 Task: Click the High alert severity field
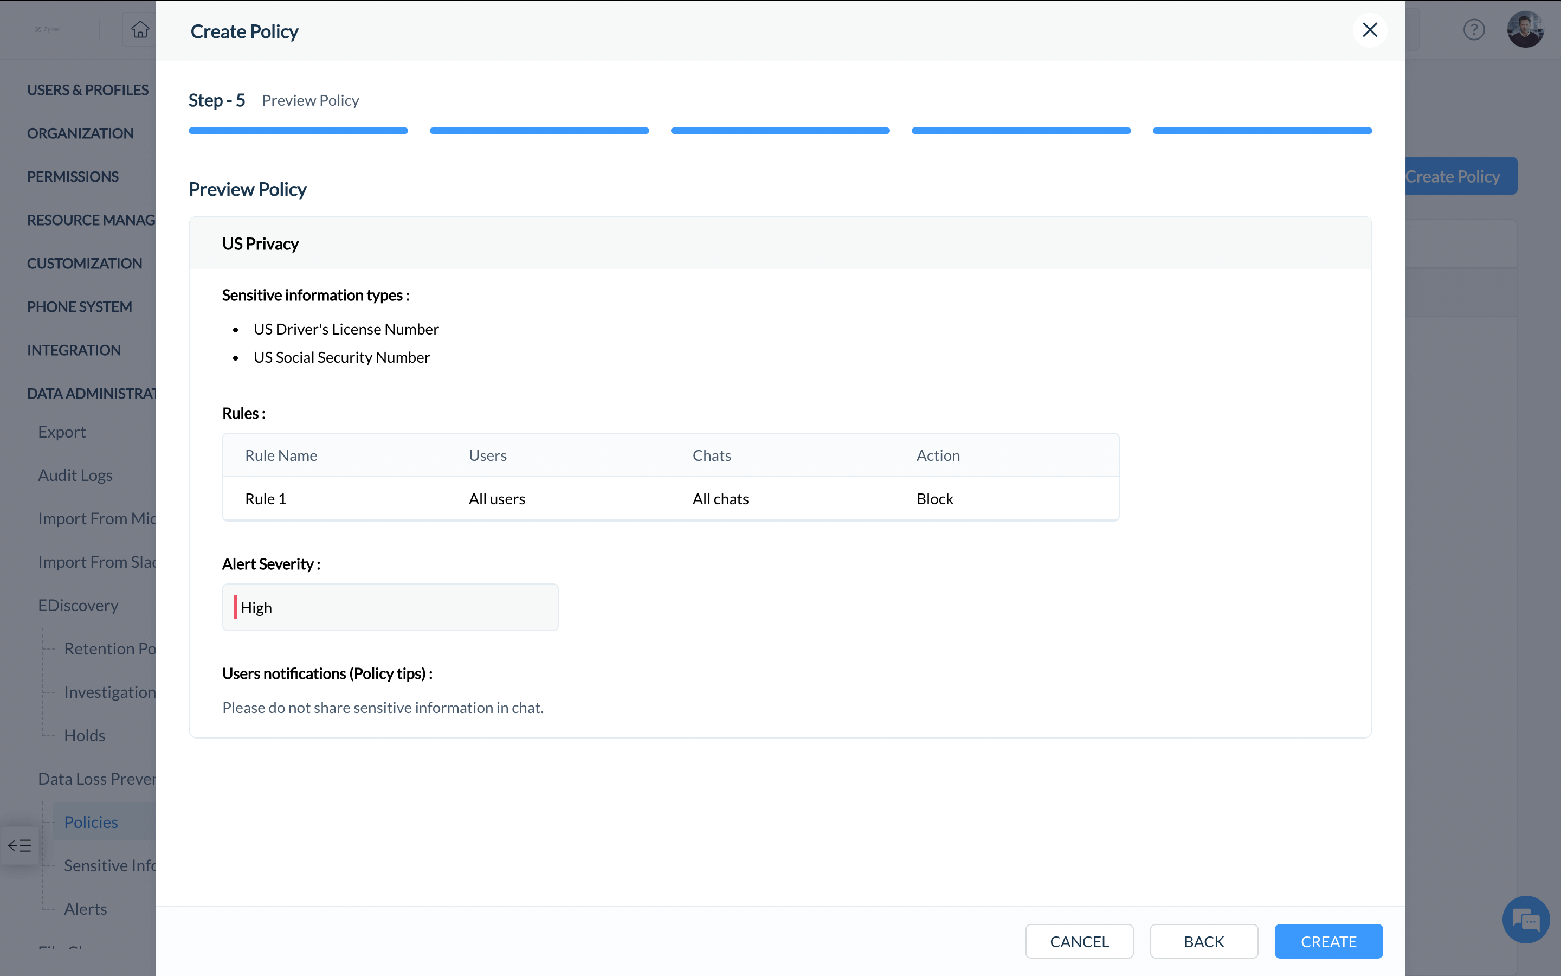[x=390, y=607]
